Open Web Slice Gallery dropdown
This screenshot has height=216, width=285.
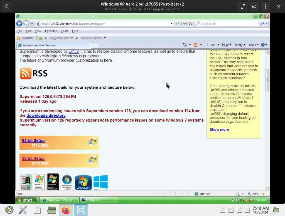pos(91,38)
